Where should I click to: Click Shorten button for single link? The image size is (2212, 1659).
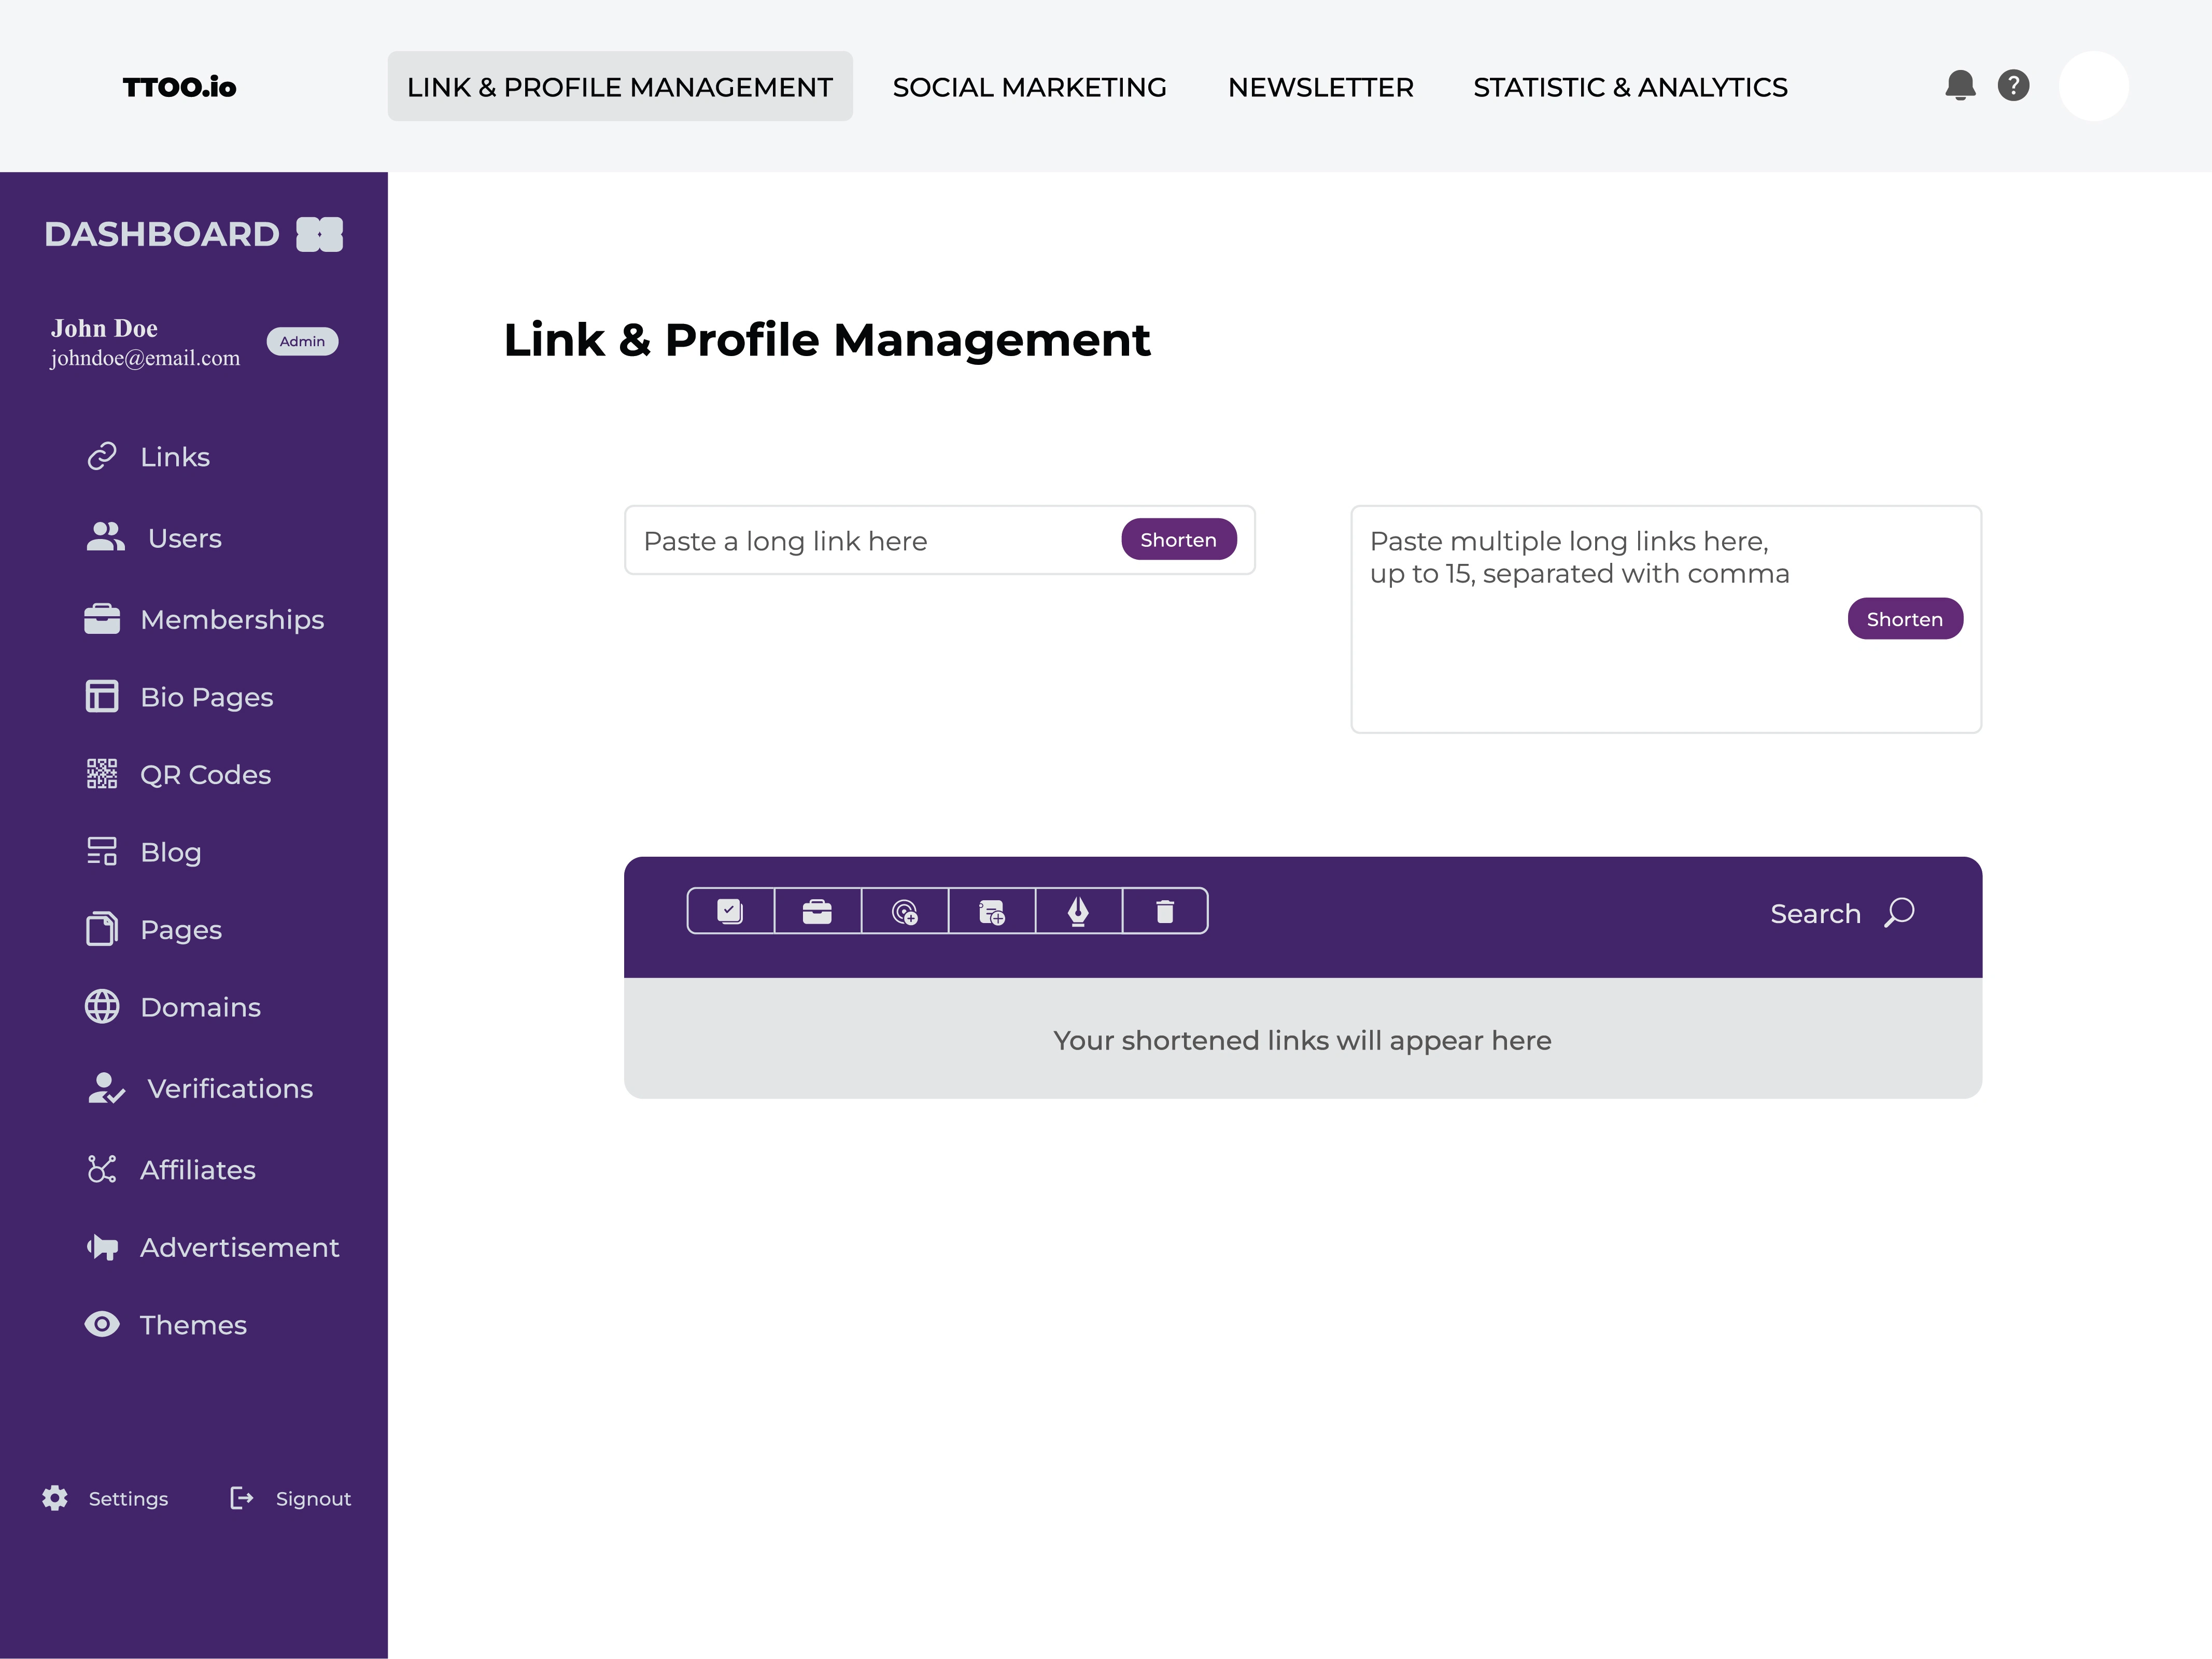click(x=1178, y=540)
